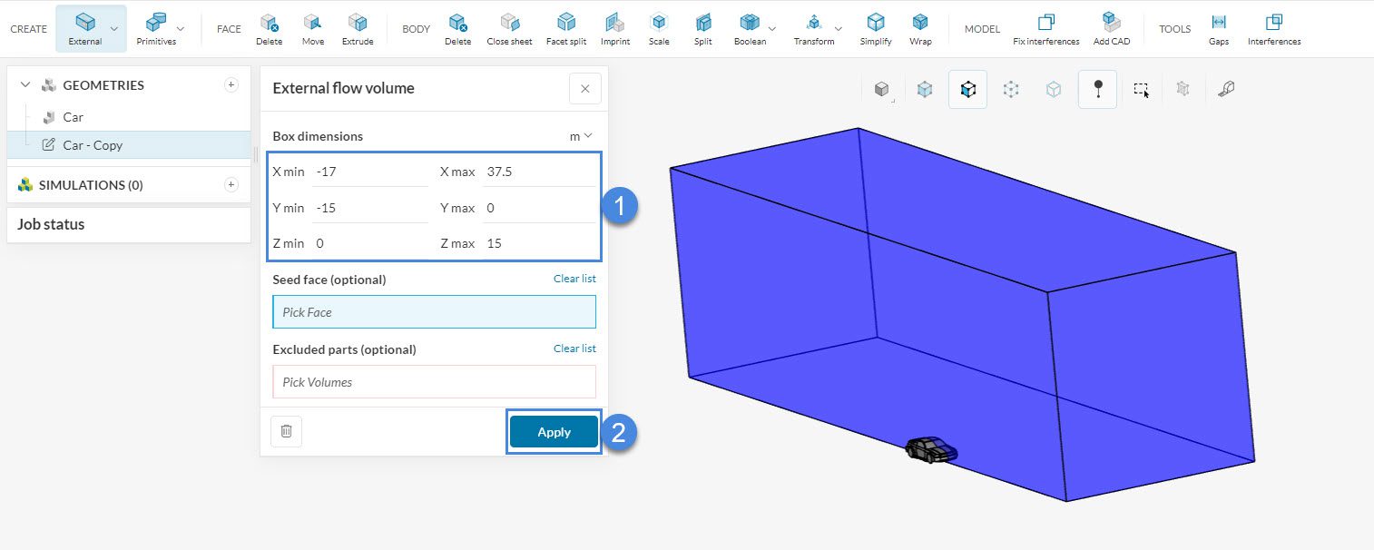Click the X max input field
Screen dimensions: 1374x550
[538, 172]
